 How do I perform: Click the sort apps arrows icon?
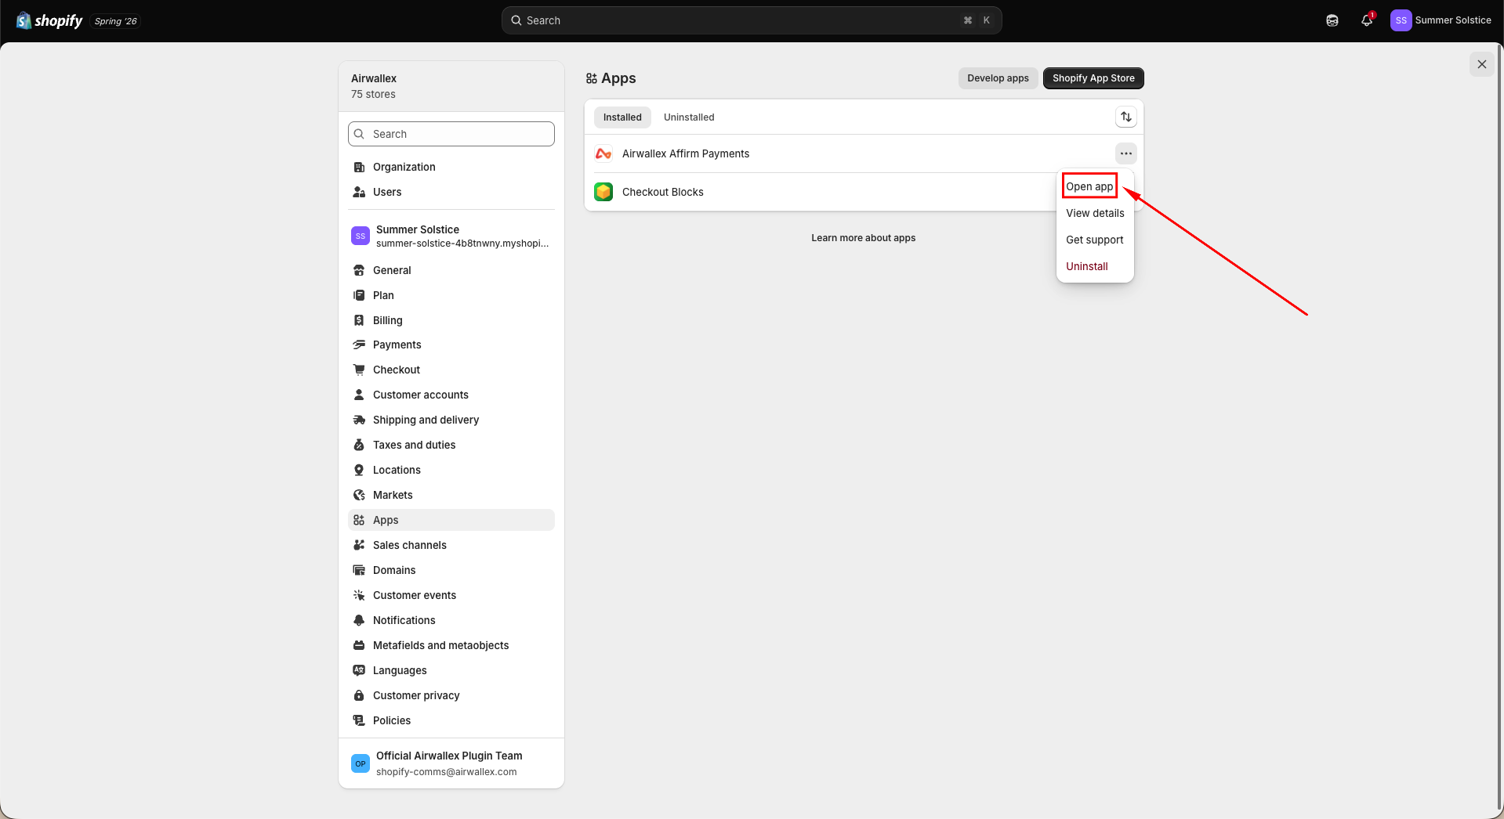pyautogui.click(x=1126, y=117)
